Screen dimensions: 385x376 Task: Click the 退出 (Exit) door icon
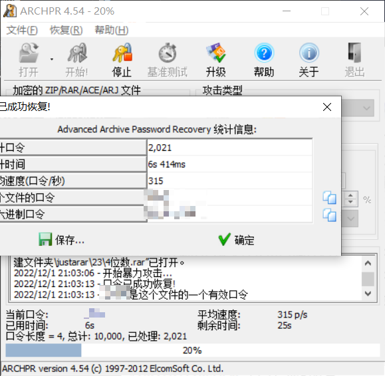point(354,52)
